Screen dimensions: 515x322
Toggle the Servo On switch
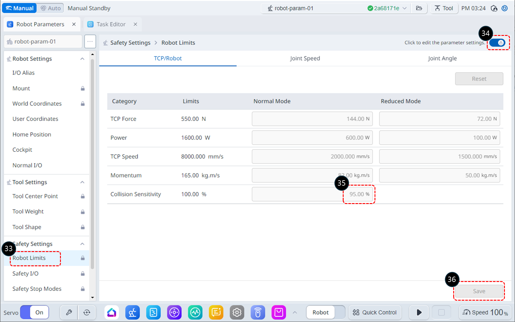point(34,312)
